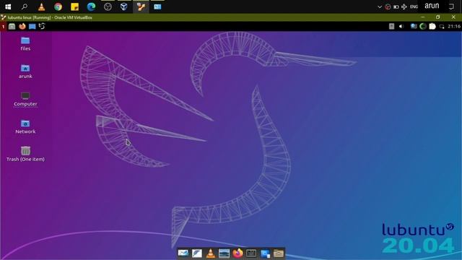Open the last blue window taskbar icon
The width and height of the screenshot is (462, 260).
[157, 6]
